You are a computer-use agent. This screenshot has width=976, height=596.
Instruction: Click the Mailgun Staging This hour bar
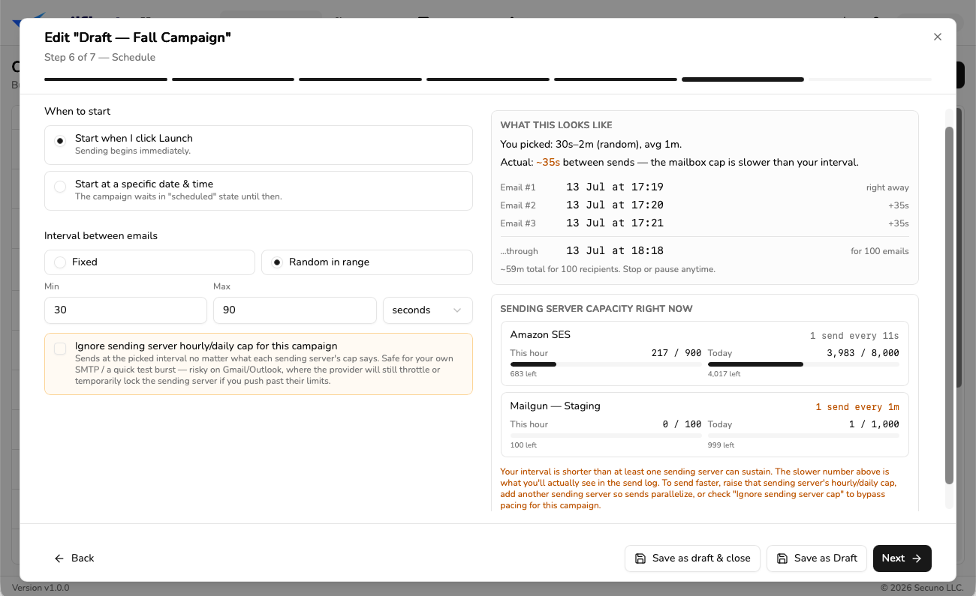click(606, 436)
